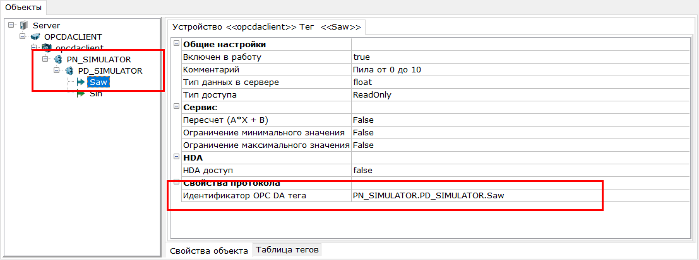Click the Тип данных в сервере property name
The image size is (699, 260).
[x=231, y=82]
